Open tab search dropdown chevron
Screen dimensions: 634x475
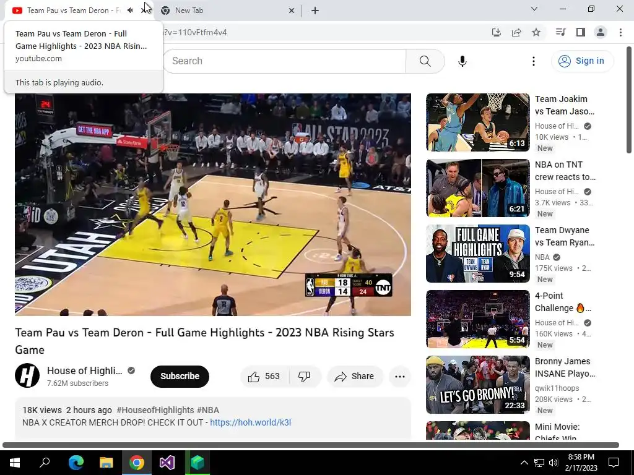[534, 9]
